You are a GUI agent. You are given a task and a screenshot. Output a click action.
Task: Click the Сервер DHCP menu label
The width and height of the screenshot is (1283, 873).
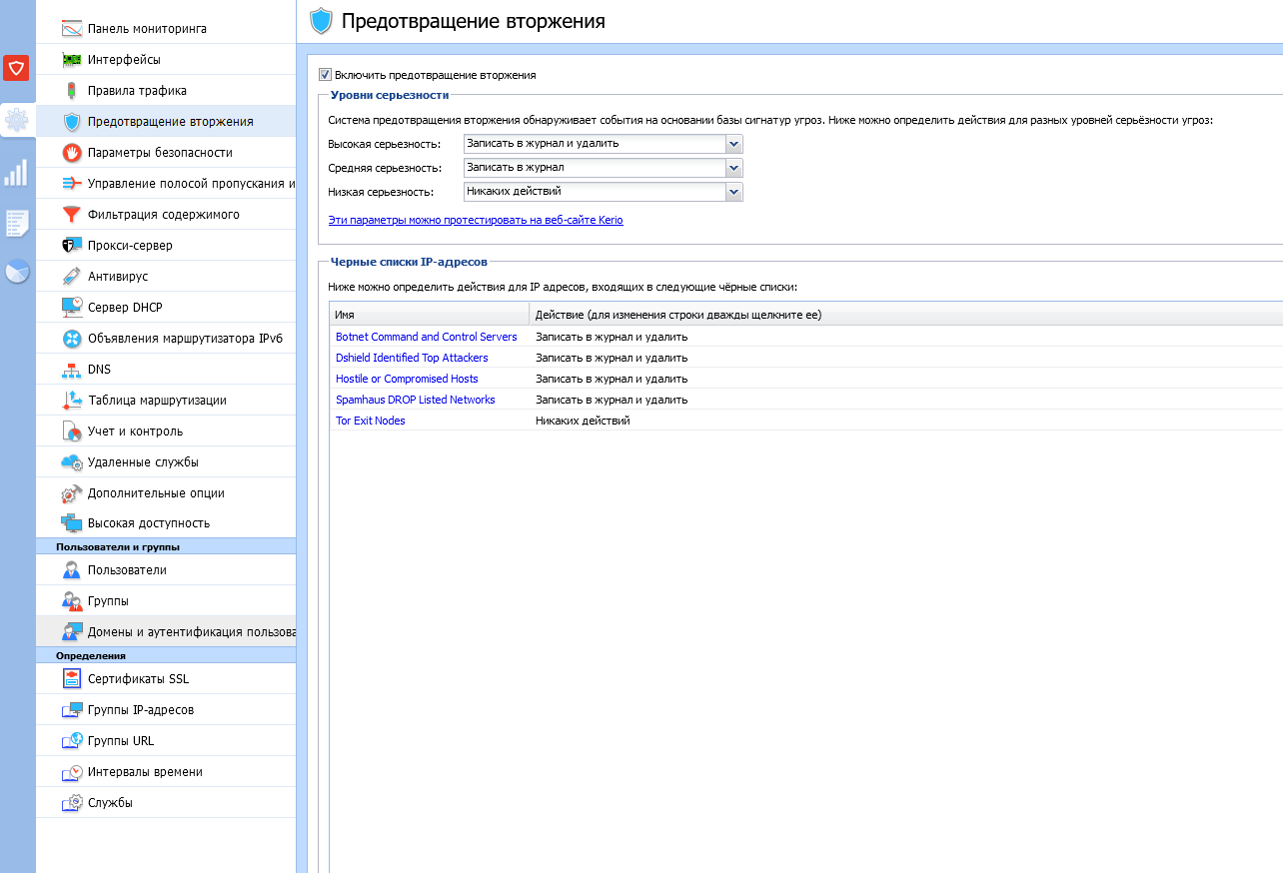(x=125, y=307)
